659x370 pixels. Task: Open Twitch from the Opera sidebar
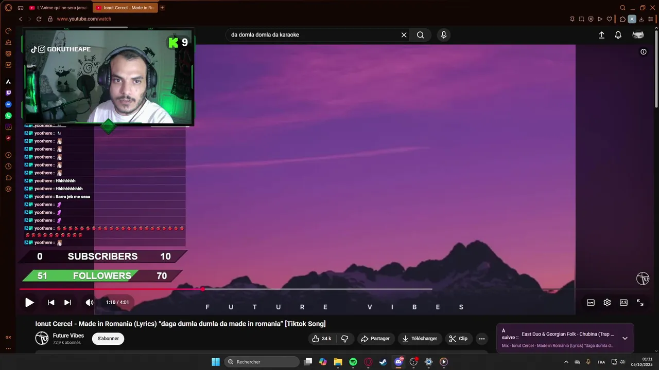(x=8, y=93)
